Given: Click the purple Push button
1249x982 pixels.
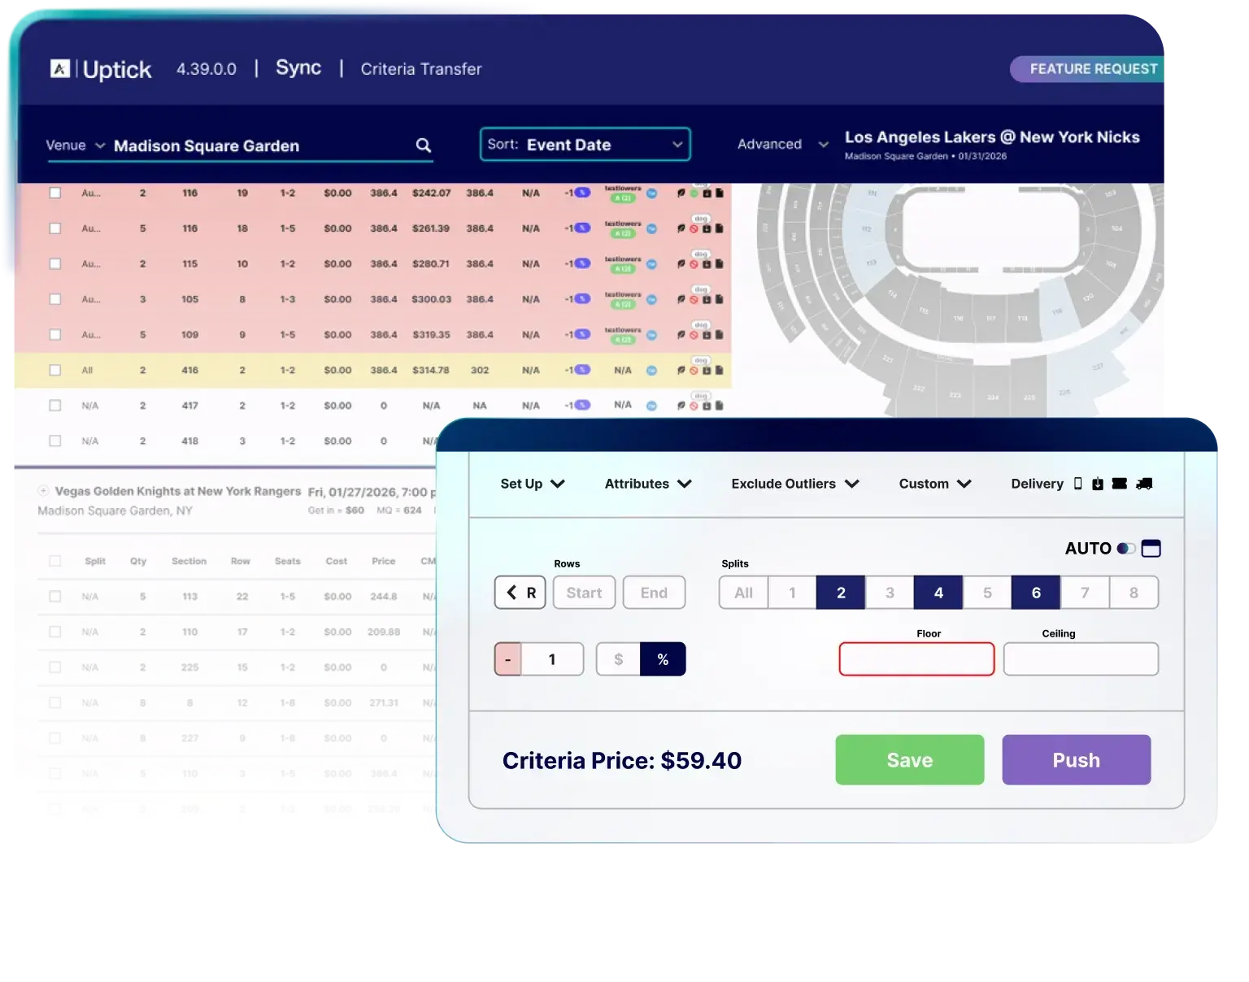Looking at the screenshot, I should (1076, 760).
